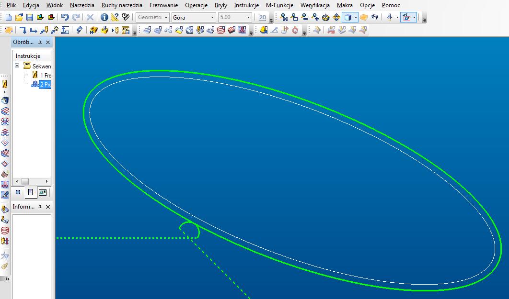
Task: Open a file using the yellow folder icon
Action: [x=19, y=18]
